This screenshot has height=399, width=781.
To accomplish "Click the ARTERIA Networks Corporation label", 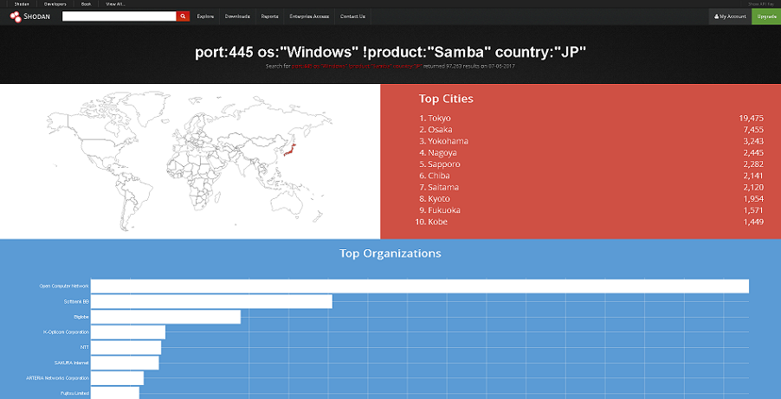I will click(58, 378).
